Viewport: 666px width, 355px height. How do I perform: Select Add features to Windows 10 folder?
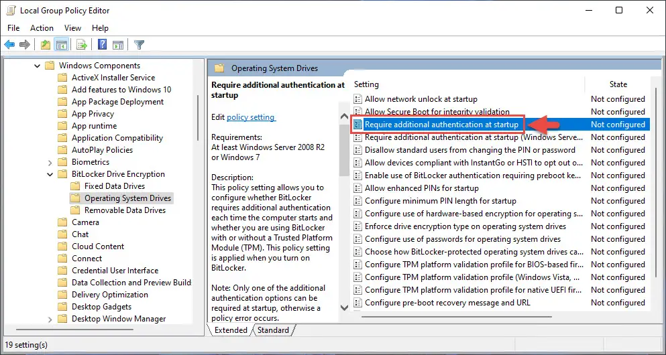(121, 90)
